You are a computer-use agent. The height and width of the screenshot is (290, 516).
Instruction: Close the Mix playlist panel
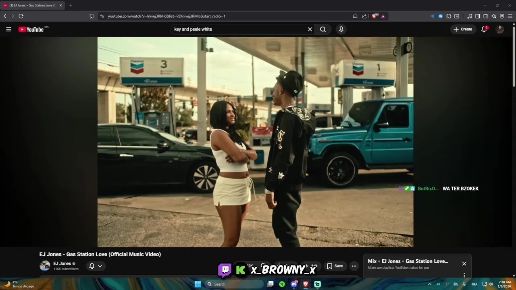pos(464,263)
